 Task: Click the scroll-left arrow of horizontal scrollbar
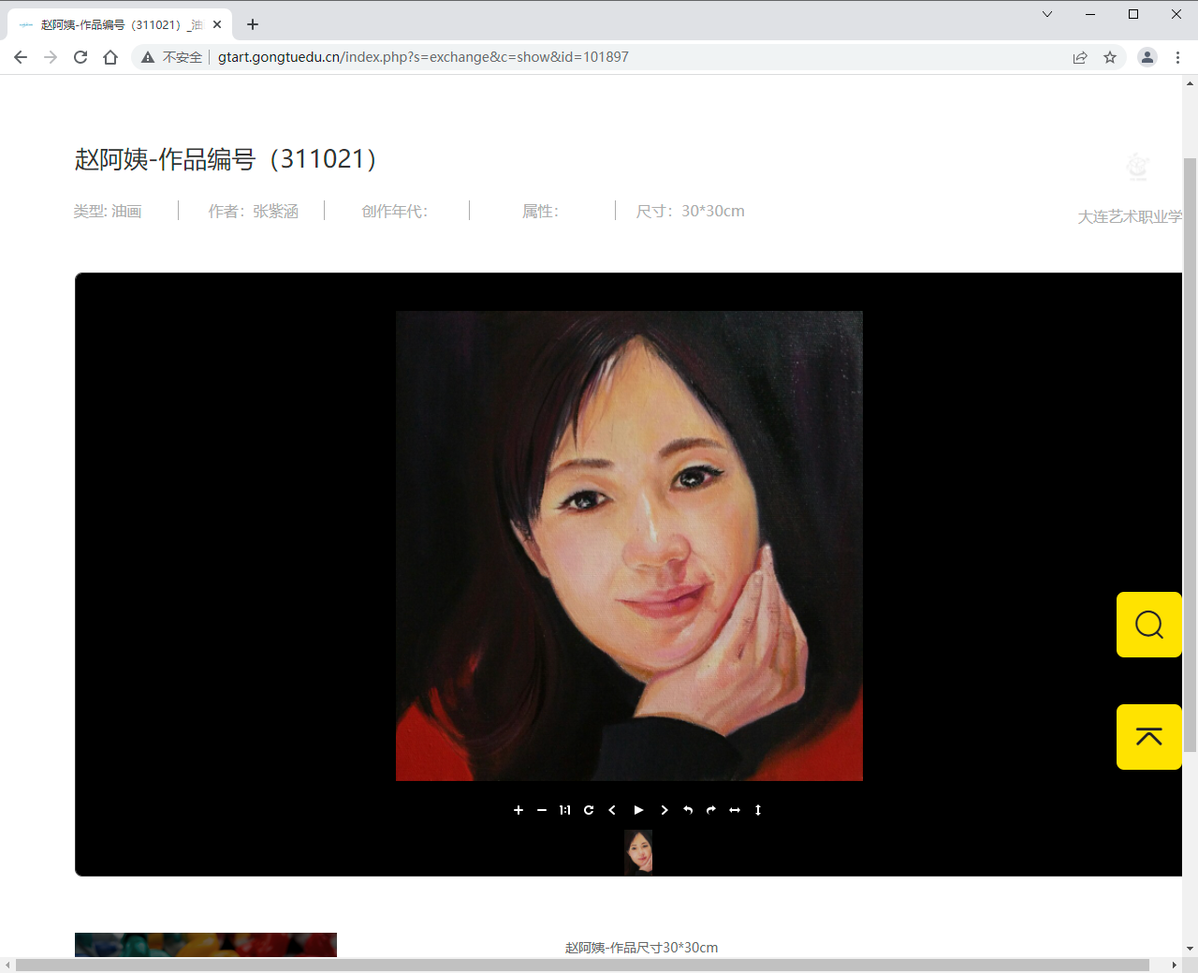tap(7, 966)
